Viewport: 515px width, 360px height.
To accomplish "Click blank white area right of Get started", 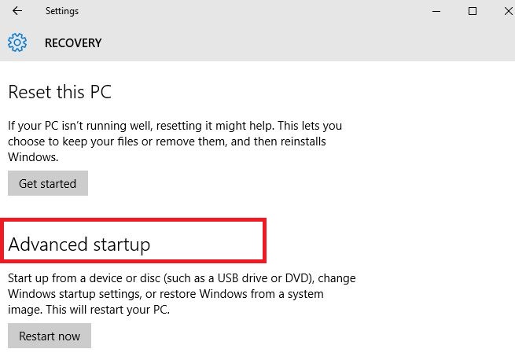I will [x=275, y=184].
